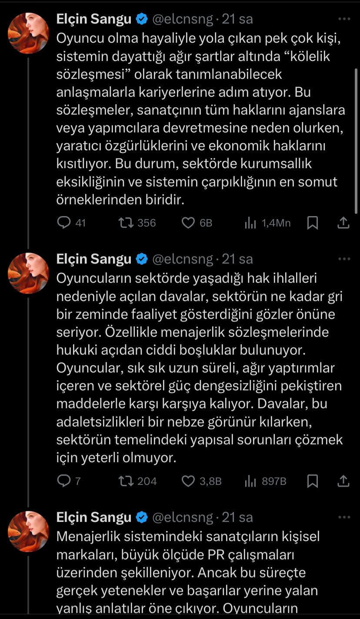The width and height of the screenshot is (360, 619).
Task: Retweet the post with 356 retweets
Action: click(x=126, y=223)
